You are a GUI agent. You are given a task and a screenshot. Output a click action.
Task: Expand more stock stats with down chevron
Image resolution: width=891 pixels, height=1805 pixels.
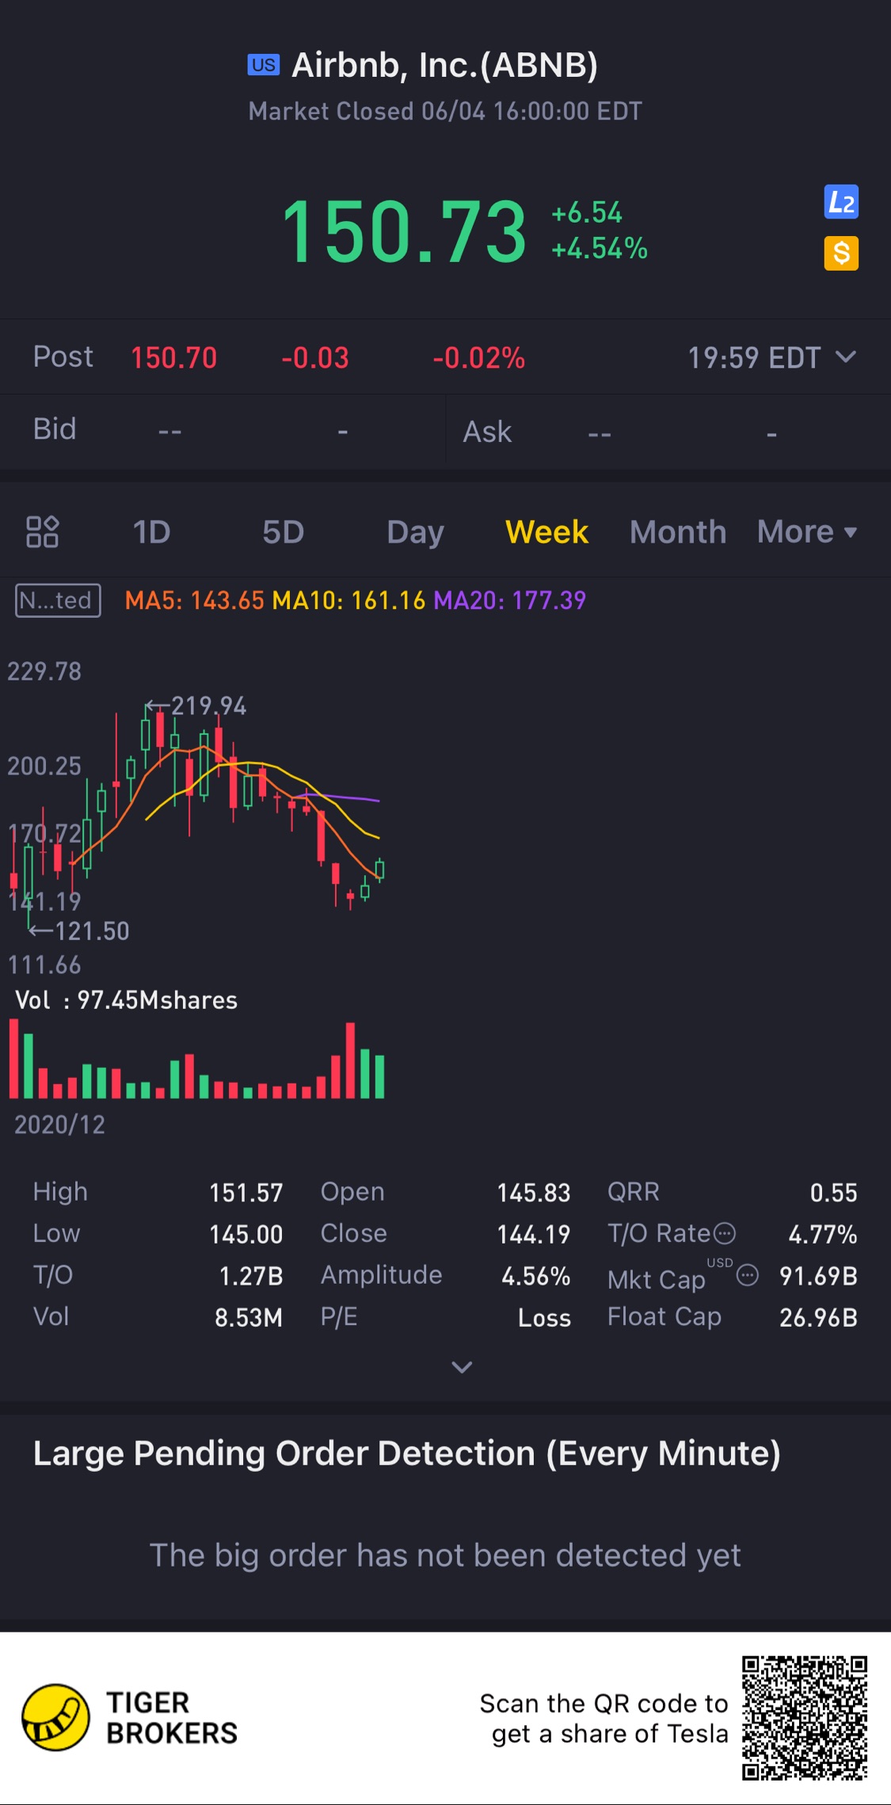click(x=462, y=1366)
